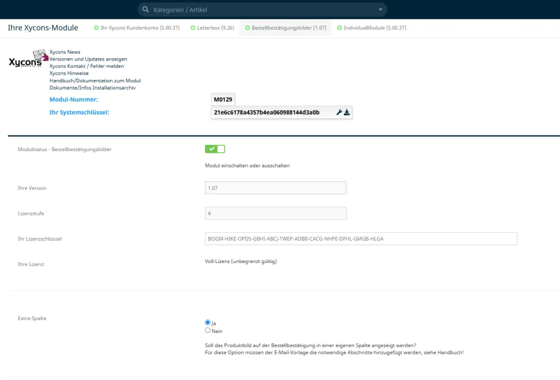Open Versionen und Updates anzeigen
This screenshot has height=380, width=560.
88,59
